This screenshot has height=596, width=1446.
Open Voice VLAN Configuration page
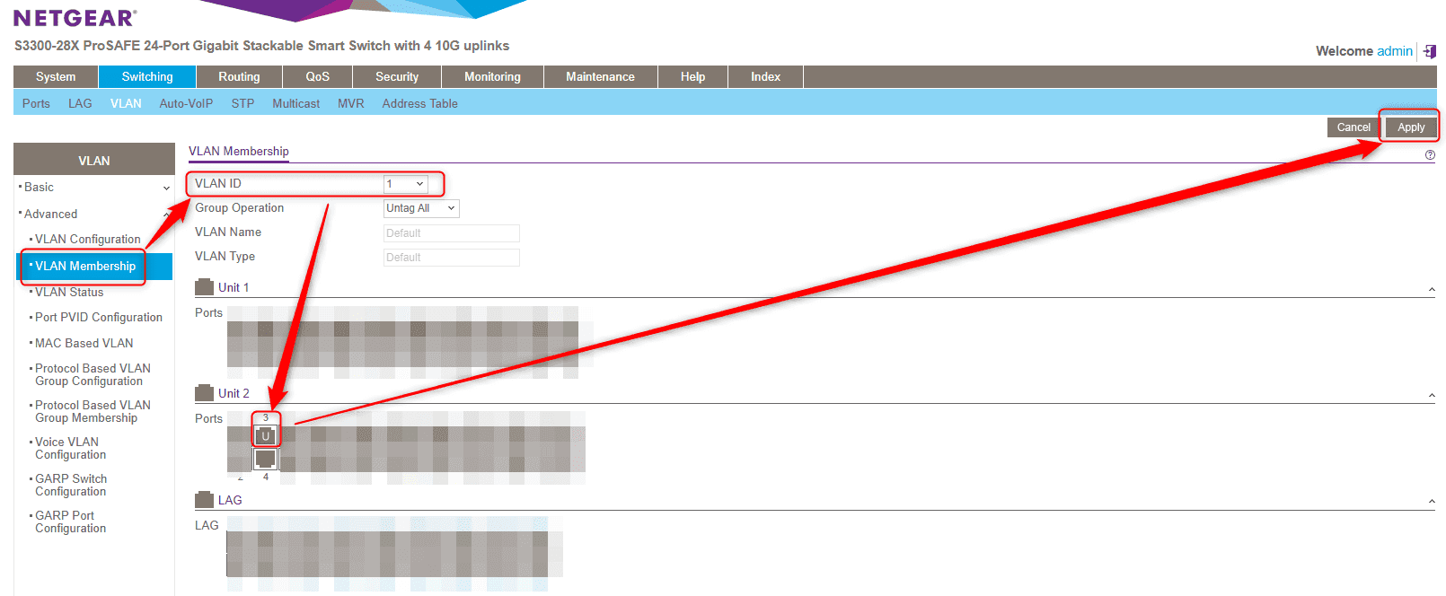(70, 449)
